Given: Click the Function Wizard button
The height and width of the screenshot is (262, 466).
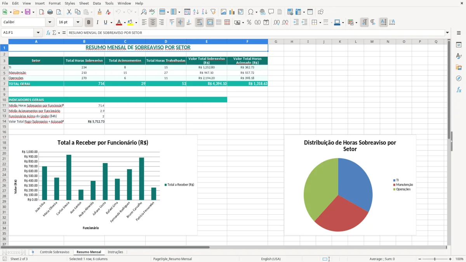Looking at the screenshot, I should pos(48,33).
